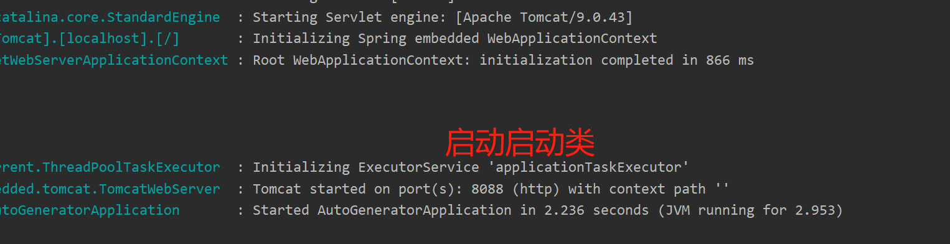Select the 'Starting Servlet engine' log message
The width and height of the screenshot is (950, 244).
(443, 17)
